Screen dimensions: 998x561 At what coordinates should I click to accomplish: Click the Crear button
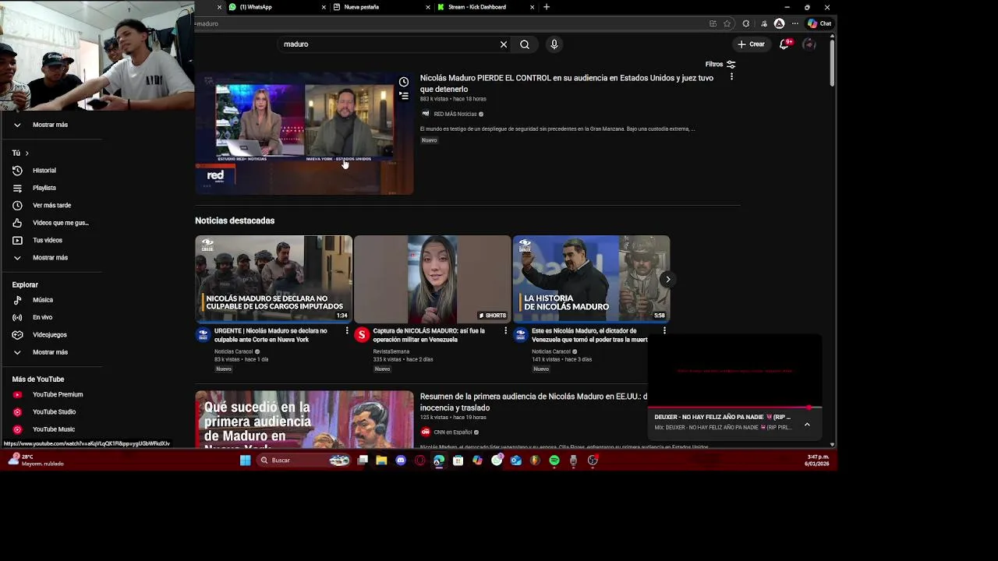752,44
